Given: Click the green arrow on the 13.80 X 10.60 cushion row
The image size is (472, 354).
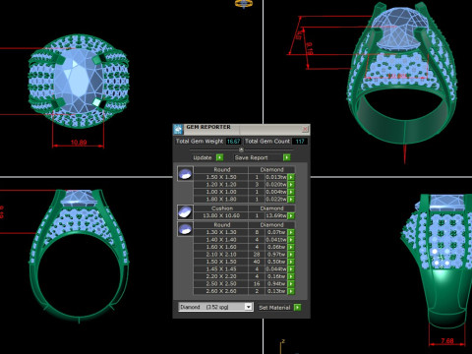Looking at the screenshot, I should pyautogui.click(x=291, y=215).
